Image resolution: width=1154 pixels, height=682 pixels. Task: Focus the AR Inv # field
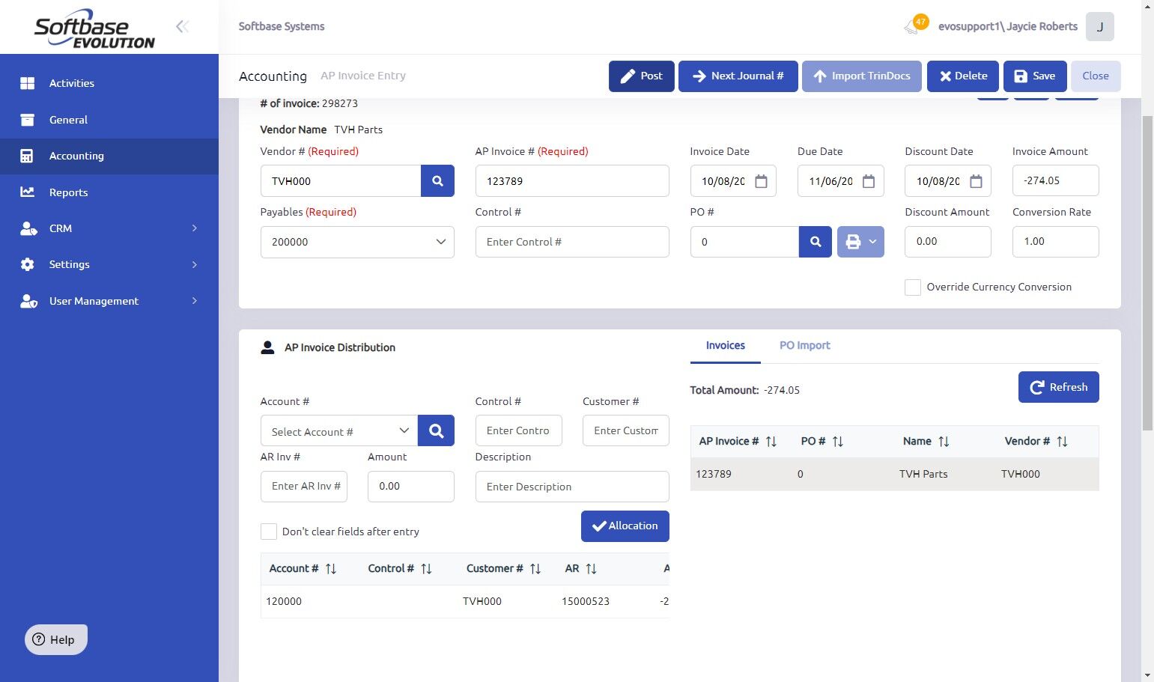click(304, 487)
